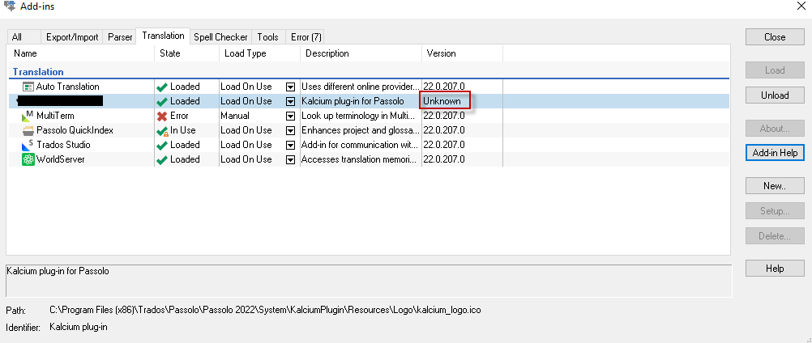This screenshot has height=343, width=812.
Task: Click the Close button
Action: (775, 37)
